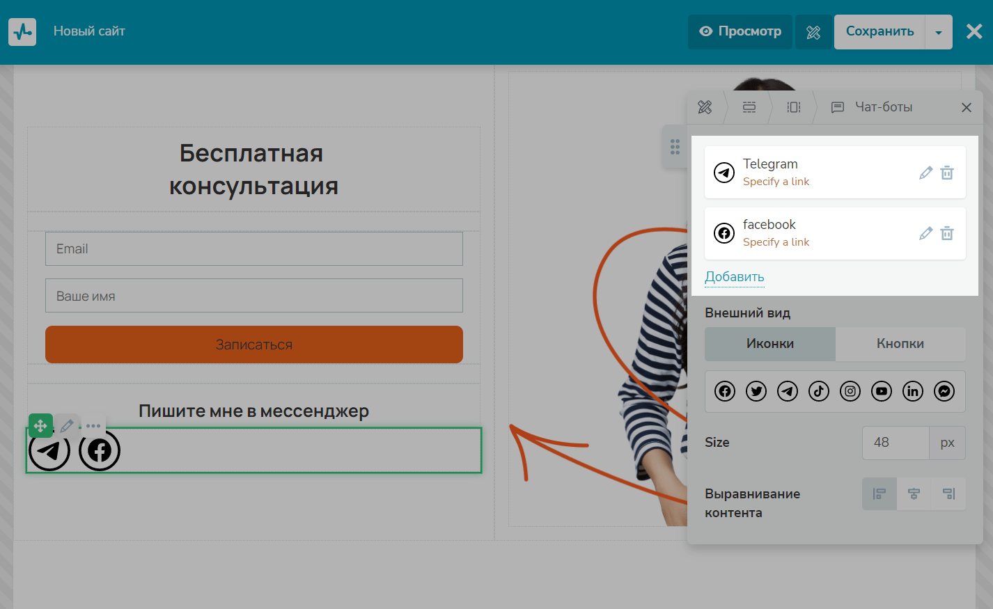993x609 pixels.
Task: Align content to the left
Action: (879, 494)
